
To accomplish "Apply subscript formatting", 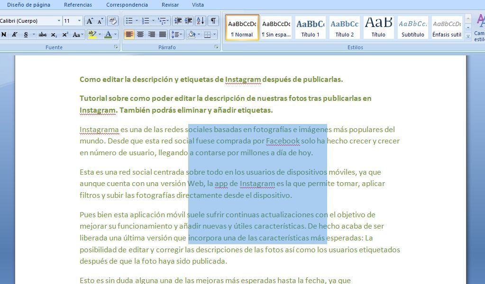I will click(54, 35).
